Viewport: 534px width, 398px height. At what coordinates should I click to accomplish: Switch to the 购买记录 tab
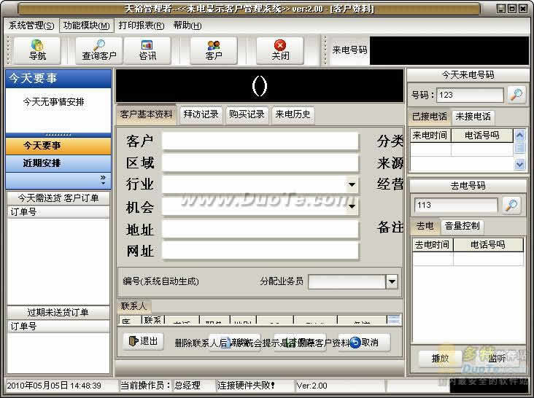point(247,114)
